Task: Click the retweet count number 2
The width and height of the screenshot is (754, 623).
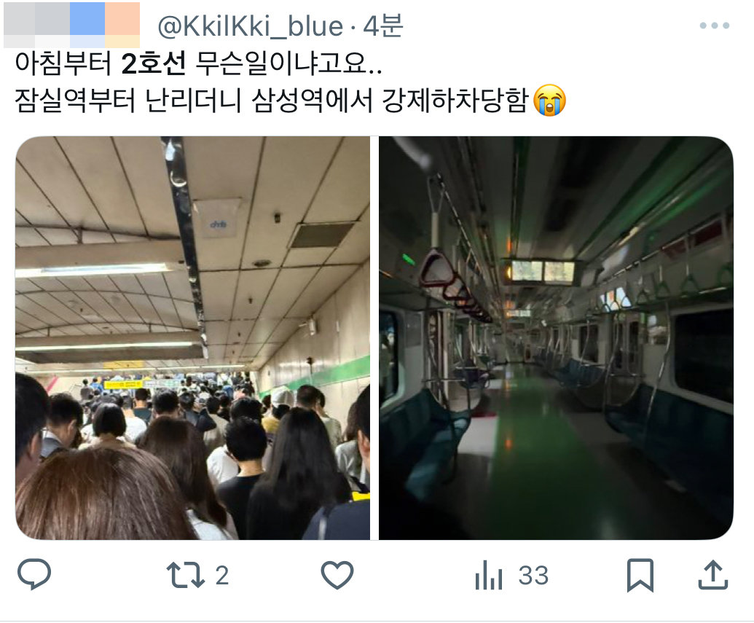Action: coord(221,576)
